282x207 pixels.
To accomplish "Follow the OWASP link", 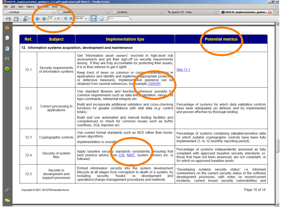I will coord(154,84).
